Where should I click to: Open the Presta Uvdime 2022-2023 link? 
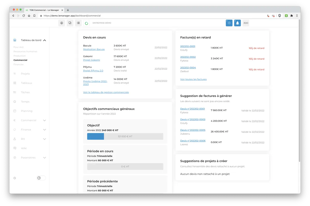[95, 83]
